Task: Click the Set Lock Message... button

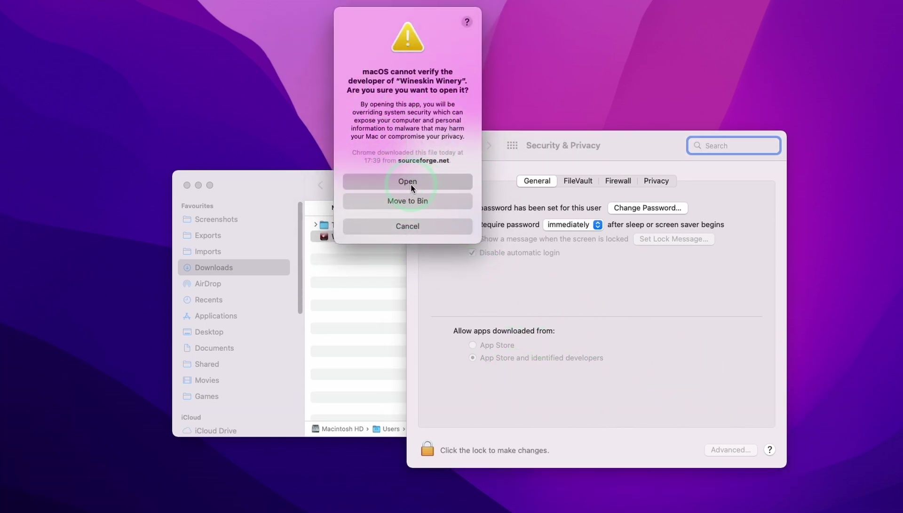Action: click(673, 239)
